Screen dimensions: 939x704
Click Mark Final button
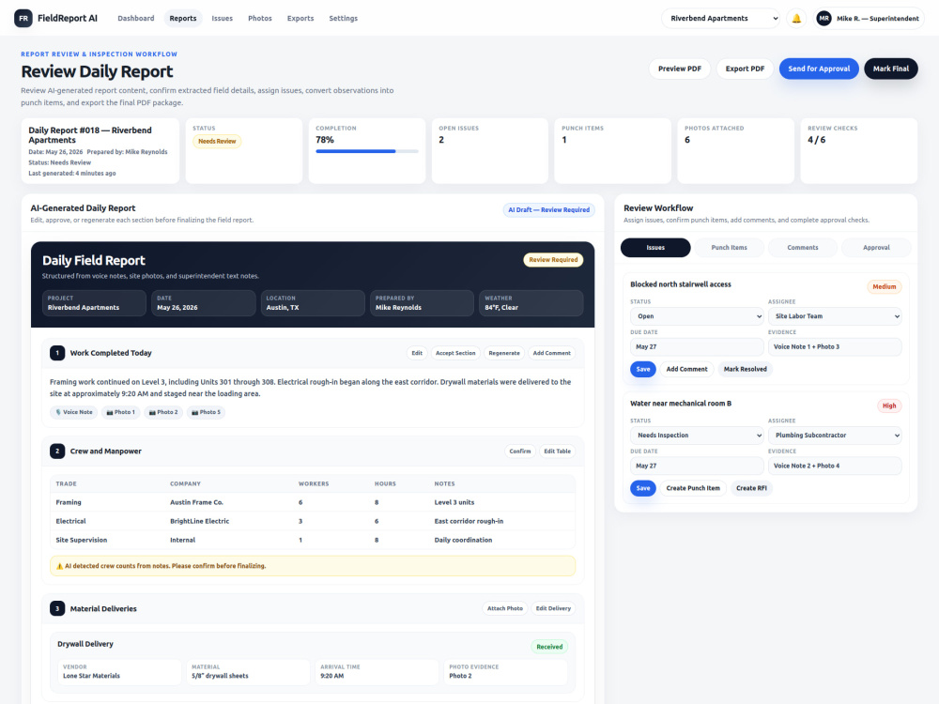pyautogui.click(x=890, y=69)
